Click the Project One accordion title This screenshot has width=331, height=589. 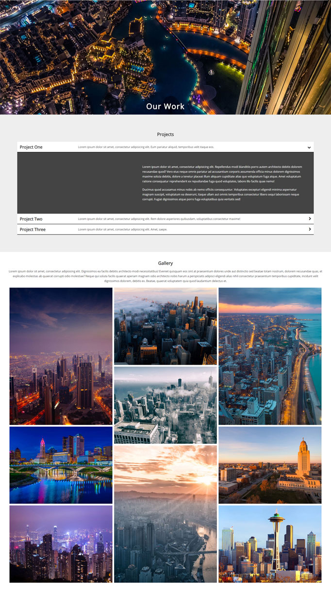tap(31, 147)
